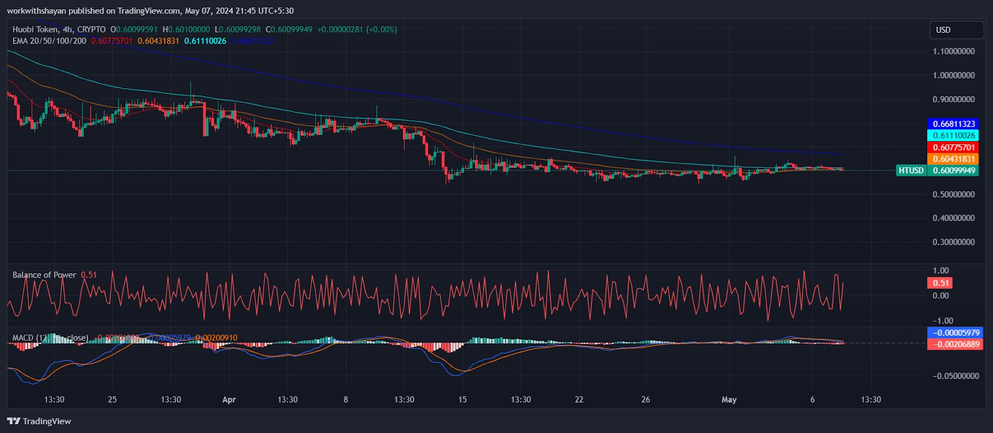Click the 13:30 label after the 6 date
Viewport: 993px width, 433px height.
click(x=871, y=400)
